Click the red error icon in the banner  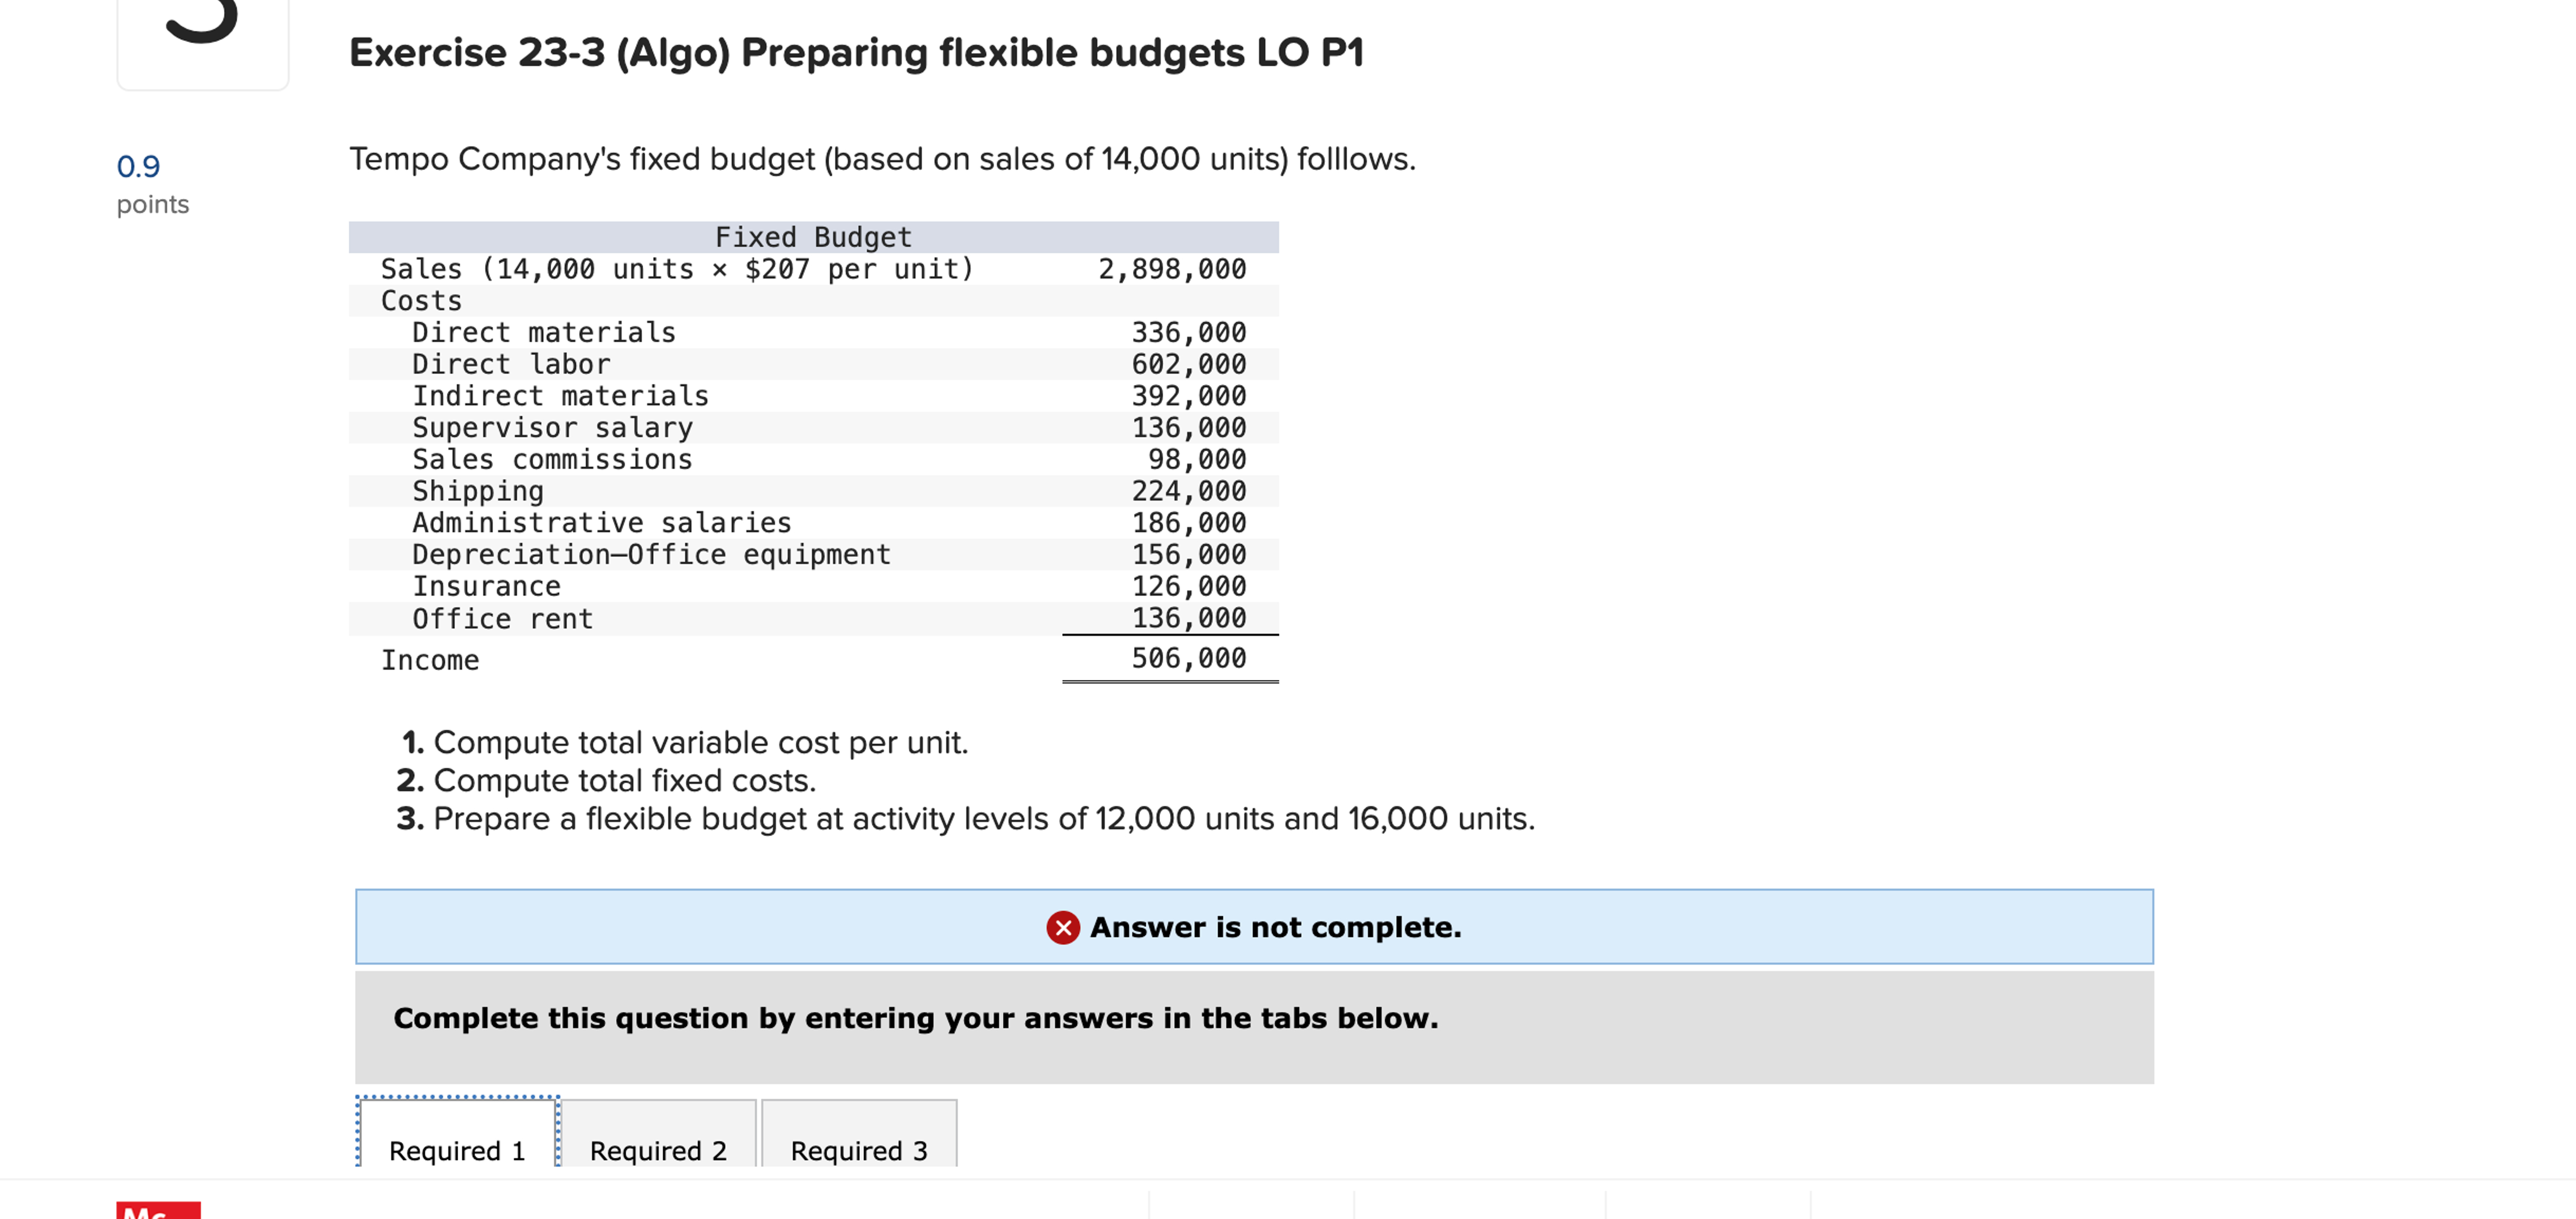pyautogui.click(x=1063, y=927)
